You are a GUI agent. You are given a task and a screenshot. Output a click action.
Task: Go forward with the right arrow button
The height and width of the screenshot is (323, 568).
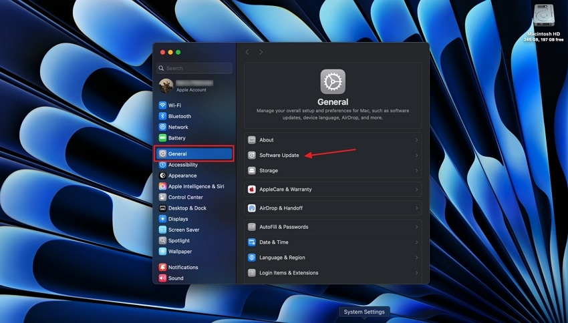(x=261, y=52)
